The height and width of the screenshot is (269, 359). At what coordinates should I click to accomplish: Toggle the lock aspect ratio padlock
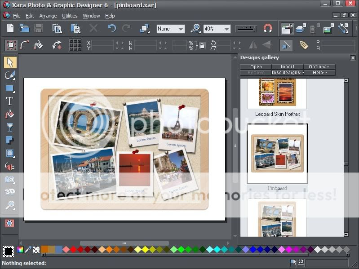coord(202,45)
